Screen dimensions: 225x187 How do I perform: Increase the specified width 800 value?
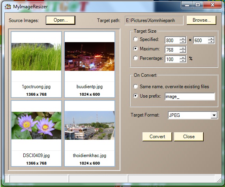(183, 39)
